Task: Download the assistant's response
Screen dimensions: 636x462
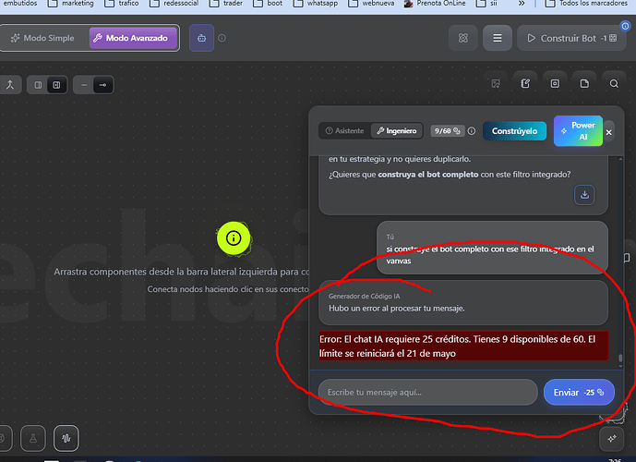Action: point(584,195)
